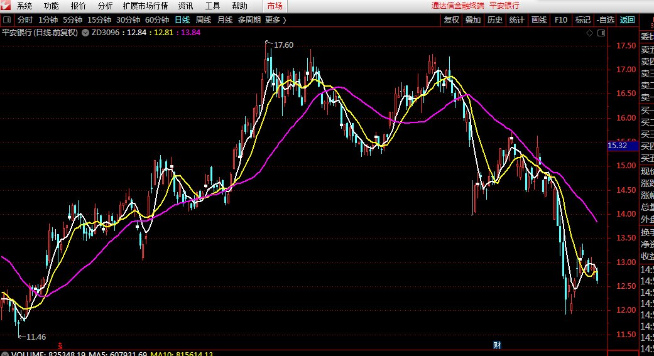Switch chart to 周线 period
654x356 pixels.
coord(204,20)
